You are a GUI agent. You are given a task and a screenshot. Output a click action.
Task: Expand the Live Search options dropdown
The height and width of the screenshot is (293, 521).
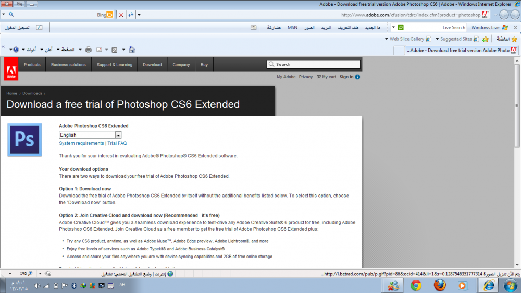(x=393, y=27)
